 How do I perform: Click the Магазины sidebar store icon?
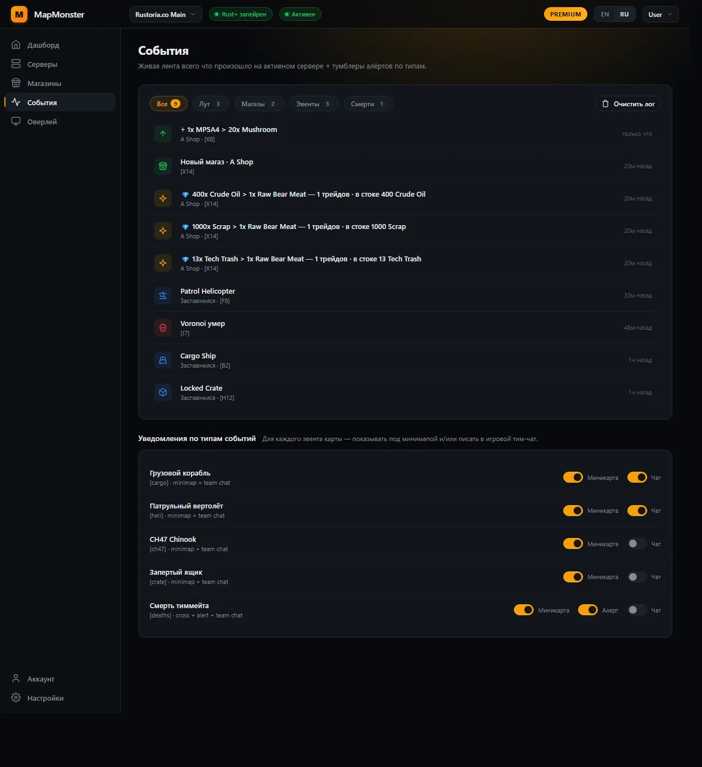pos(16,83)
